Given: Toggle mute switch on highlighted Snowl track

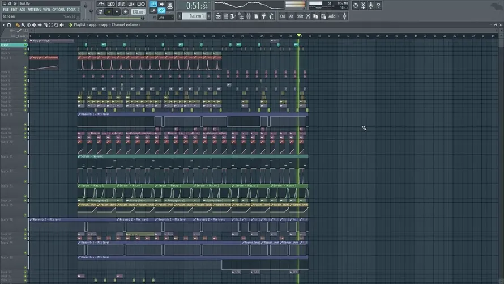Looking at the screenshot, I should pos(25,45).
